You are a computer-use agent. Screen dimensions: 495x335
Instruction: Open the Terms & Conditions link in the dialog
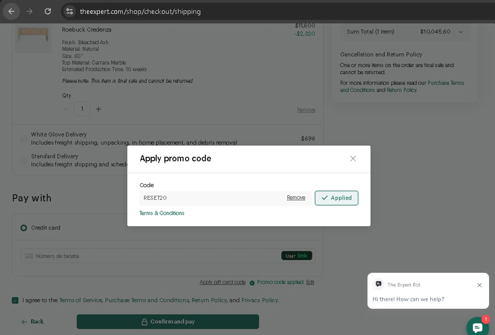coord(162,213)
